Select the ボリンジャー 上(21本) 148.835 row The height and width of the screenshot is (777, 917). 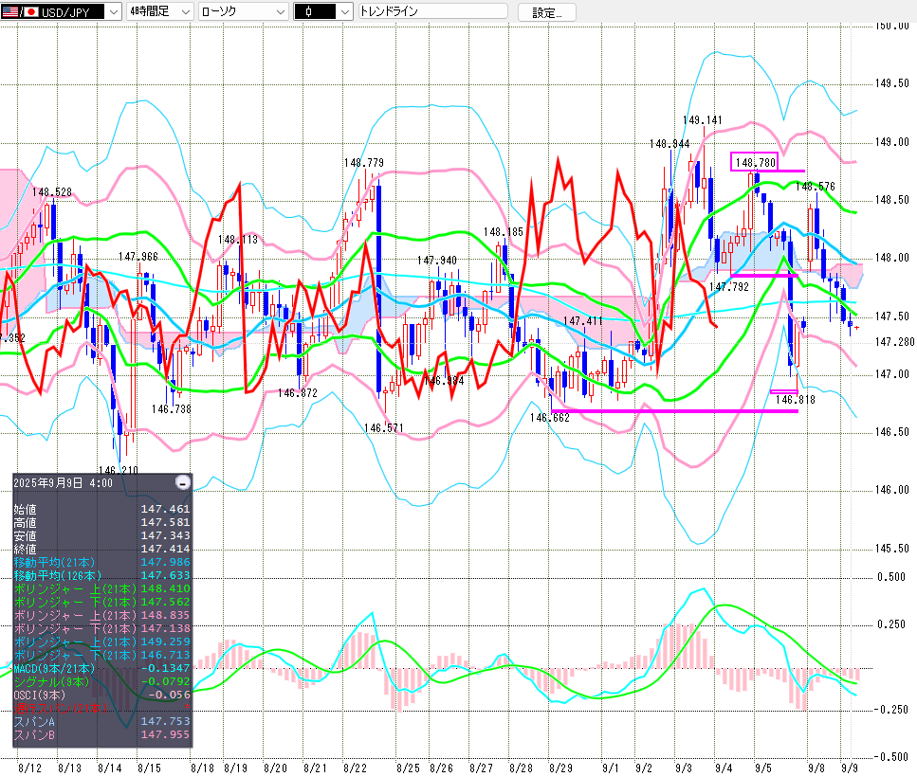pos(101,615)
